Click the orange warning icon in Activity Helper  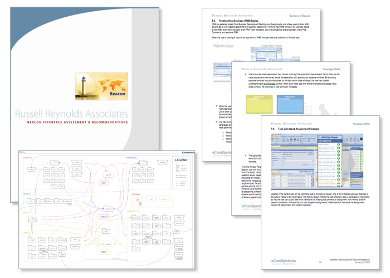[339, 183]
